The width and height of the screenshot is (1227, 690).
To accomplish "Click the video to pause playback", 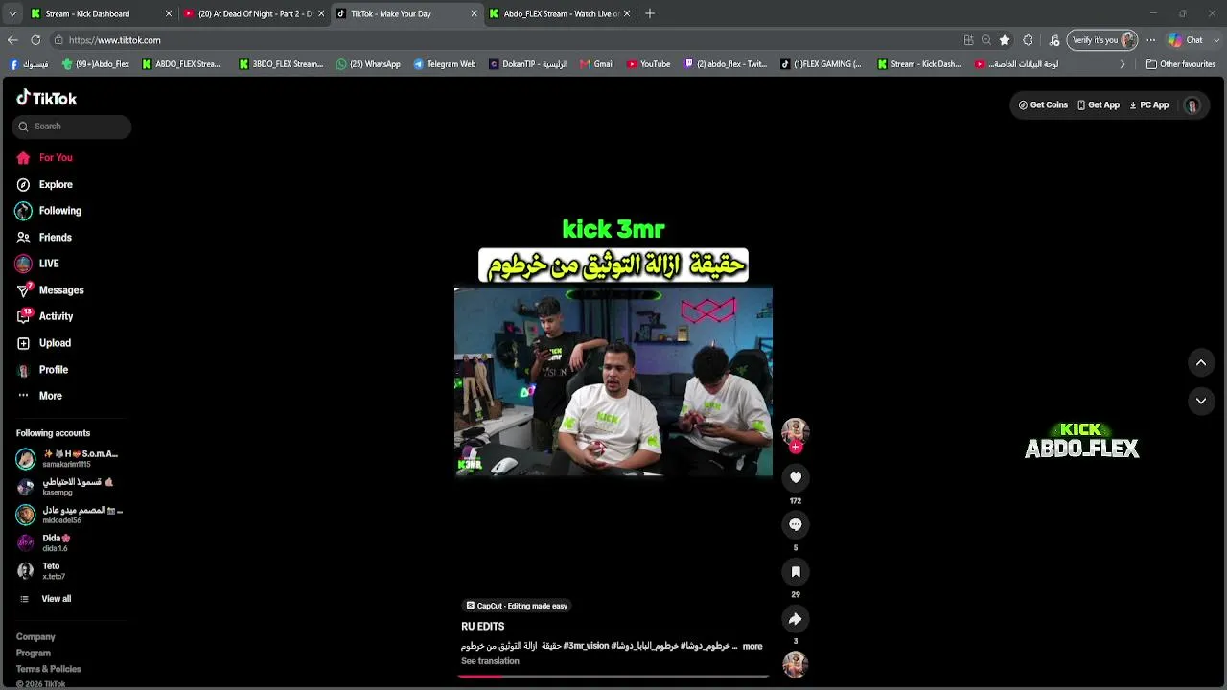I will 613,381.
